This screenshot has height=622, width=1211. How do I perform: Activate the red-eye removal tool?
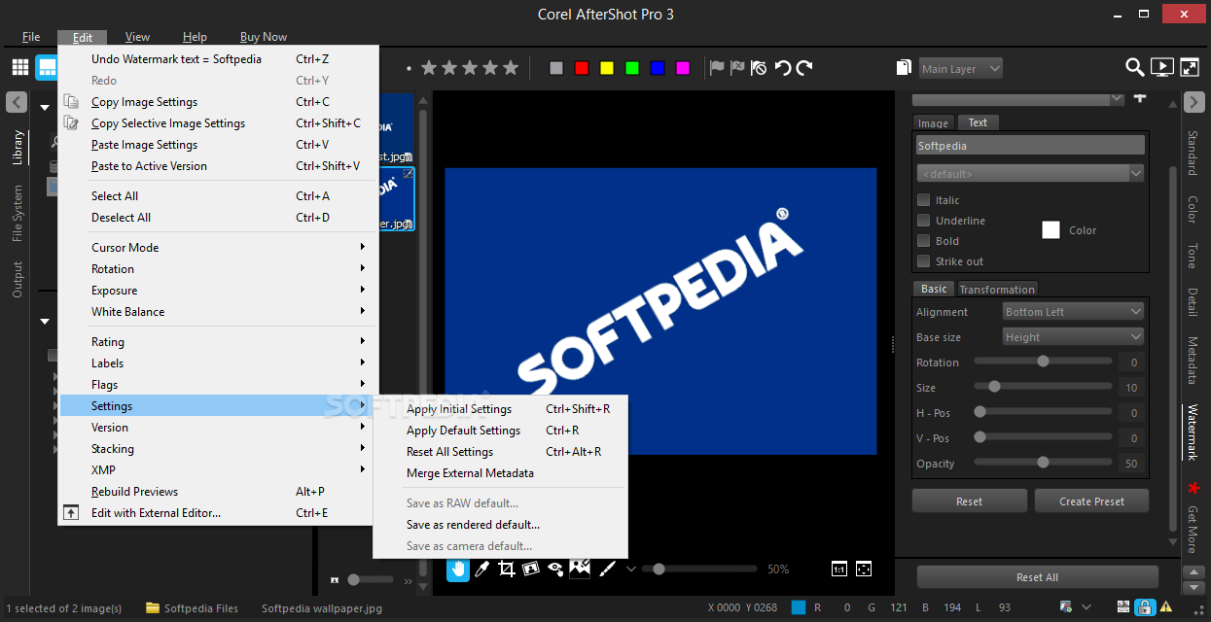click(x=555, y=569)
